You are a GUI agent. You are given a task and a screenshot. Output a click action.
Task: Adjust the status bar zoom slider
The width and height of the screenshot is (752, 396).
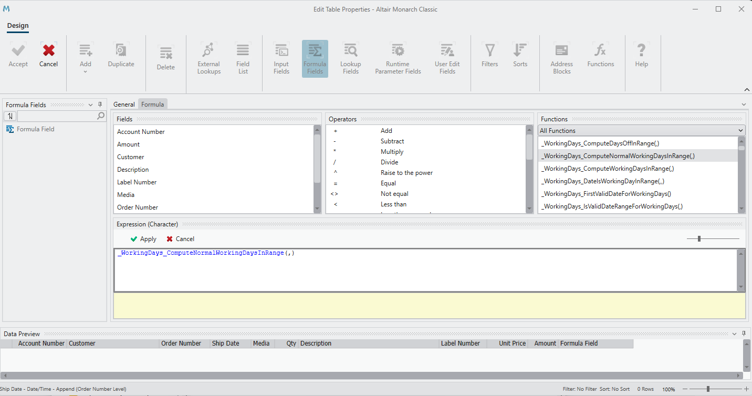[708, 389]
